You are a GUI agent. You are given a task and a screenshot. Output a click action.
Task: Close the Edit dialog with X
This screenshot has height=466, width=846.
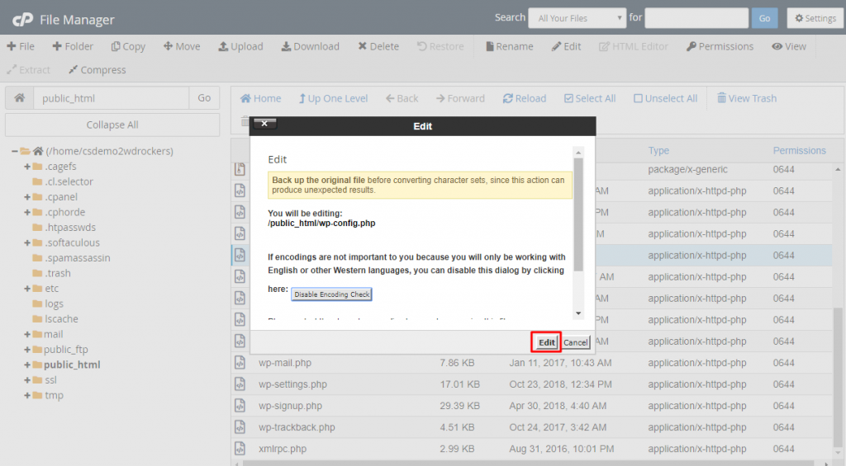point(264,124)
